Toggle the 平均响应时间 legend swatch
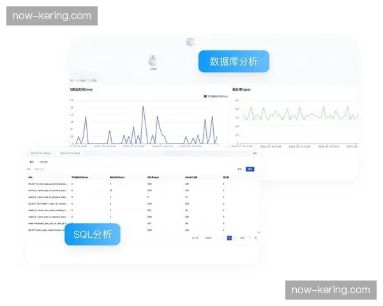Image resolution: width=383 pixels, height=306 pixels. [x=205, y=96]
